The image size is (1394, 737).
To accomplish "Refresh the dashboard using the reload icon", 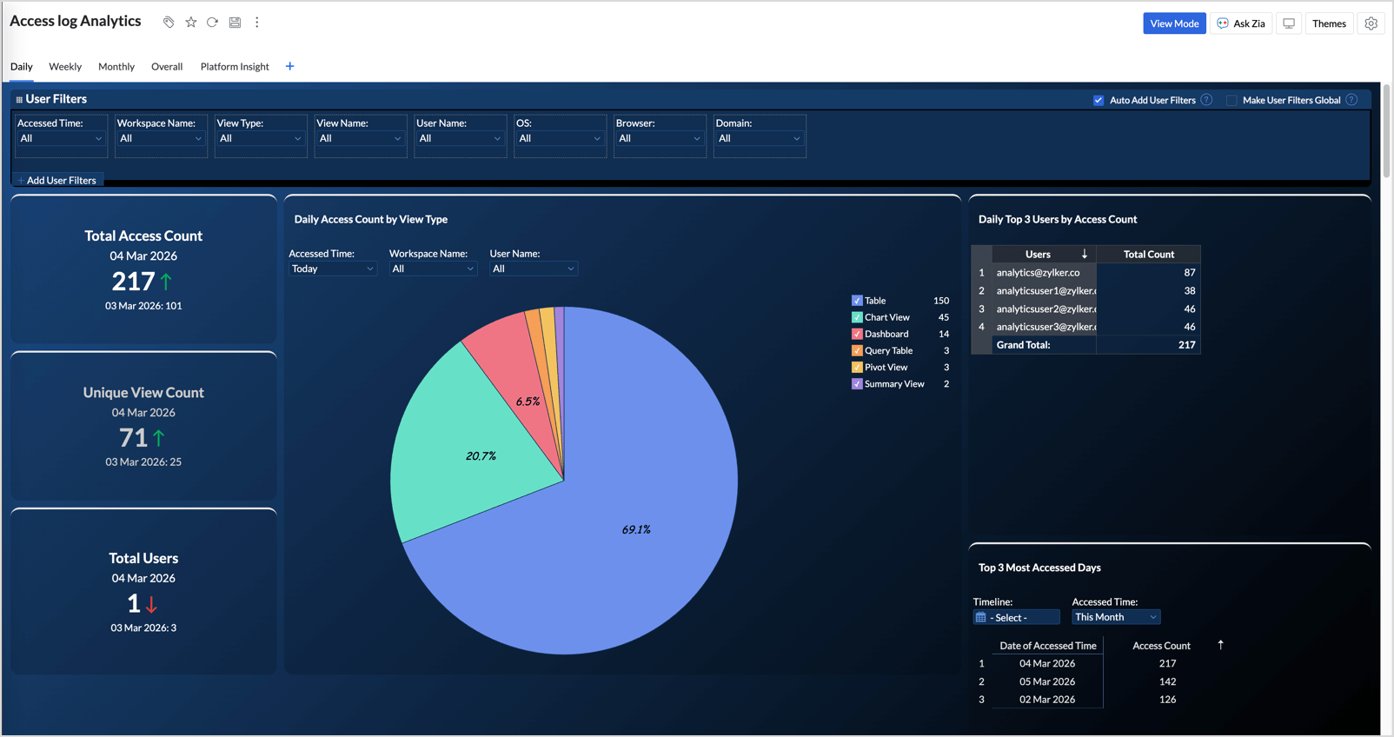I will click(212, 23).
